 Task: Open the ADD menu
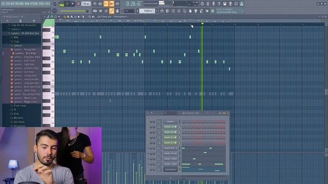(12, 4)
